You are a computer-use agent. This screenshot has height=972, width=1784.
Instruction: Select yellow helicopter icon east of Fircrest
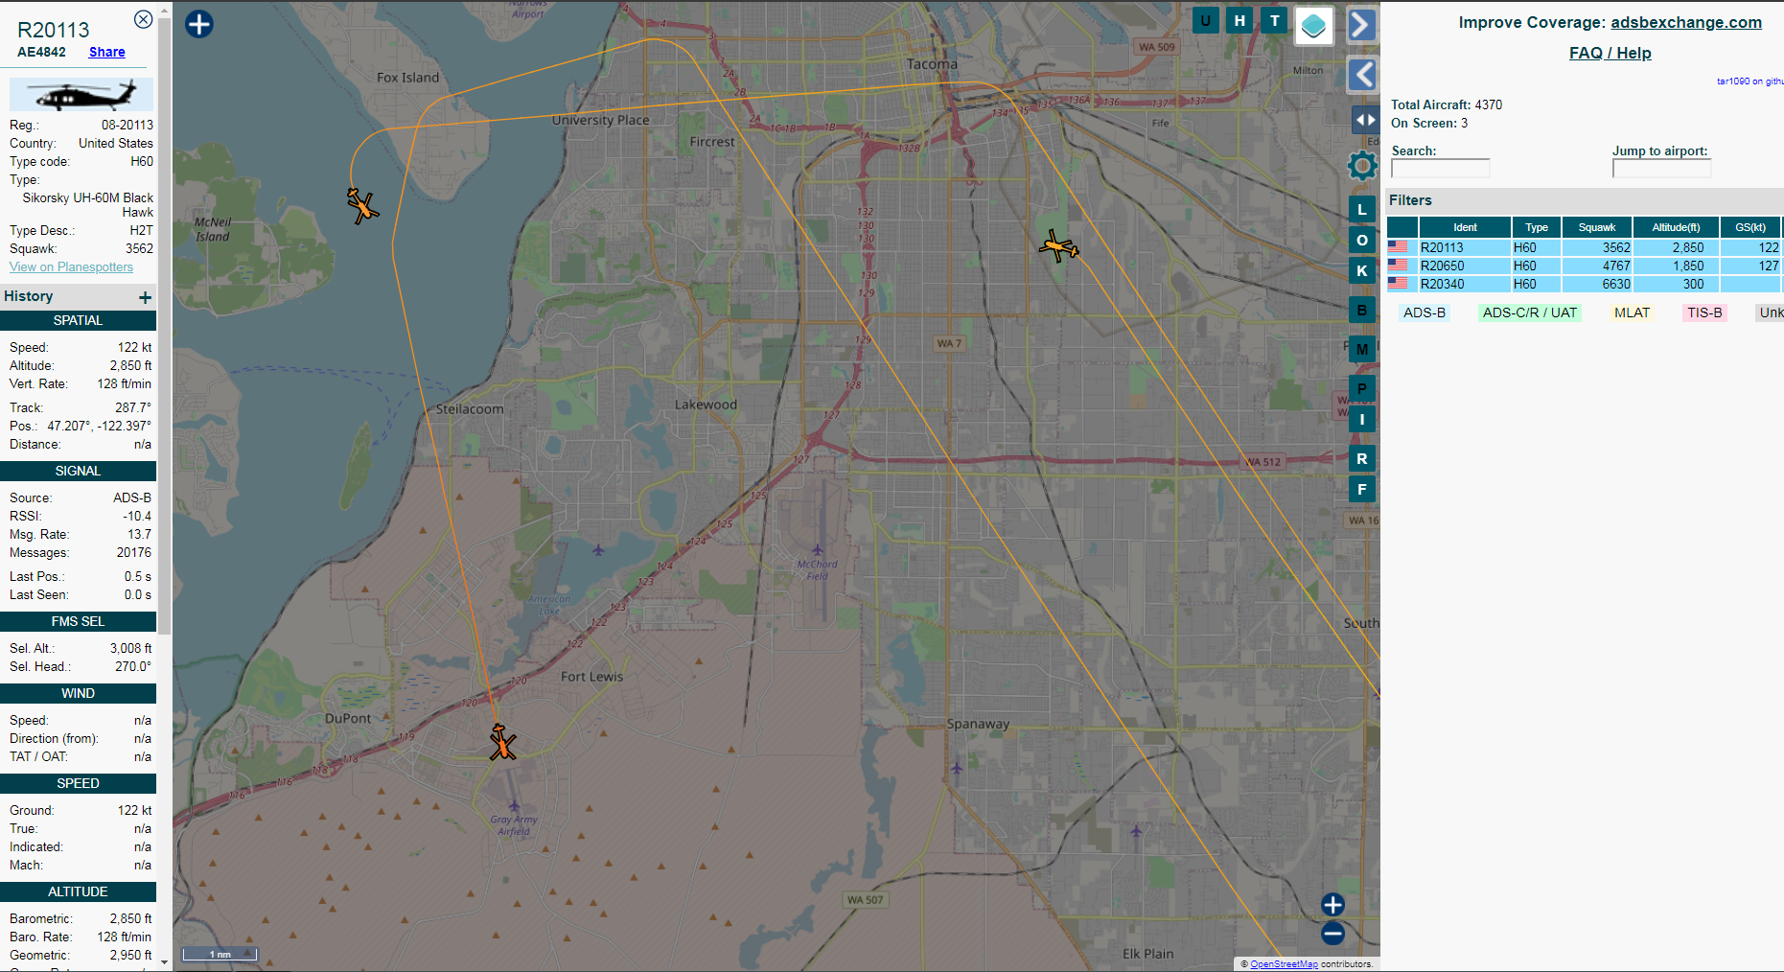point(1058,246)
